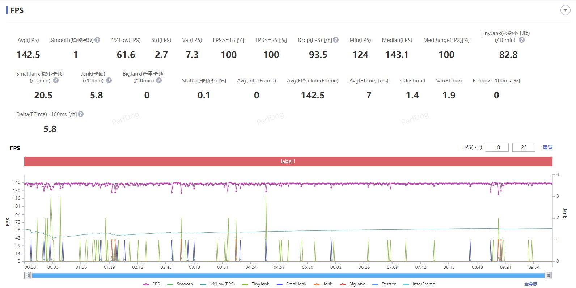The width and height of the screenshot is (576, 288).
Task: Toggle SmallJank legend entry
Action: tap(292, 284)
